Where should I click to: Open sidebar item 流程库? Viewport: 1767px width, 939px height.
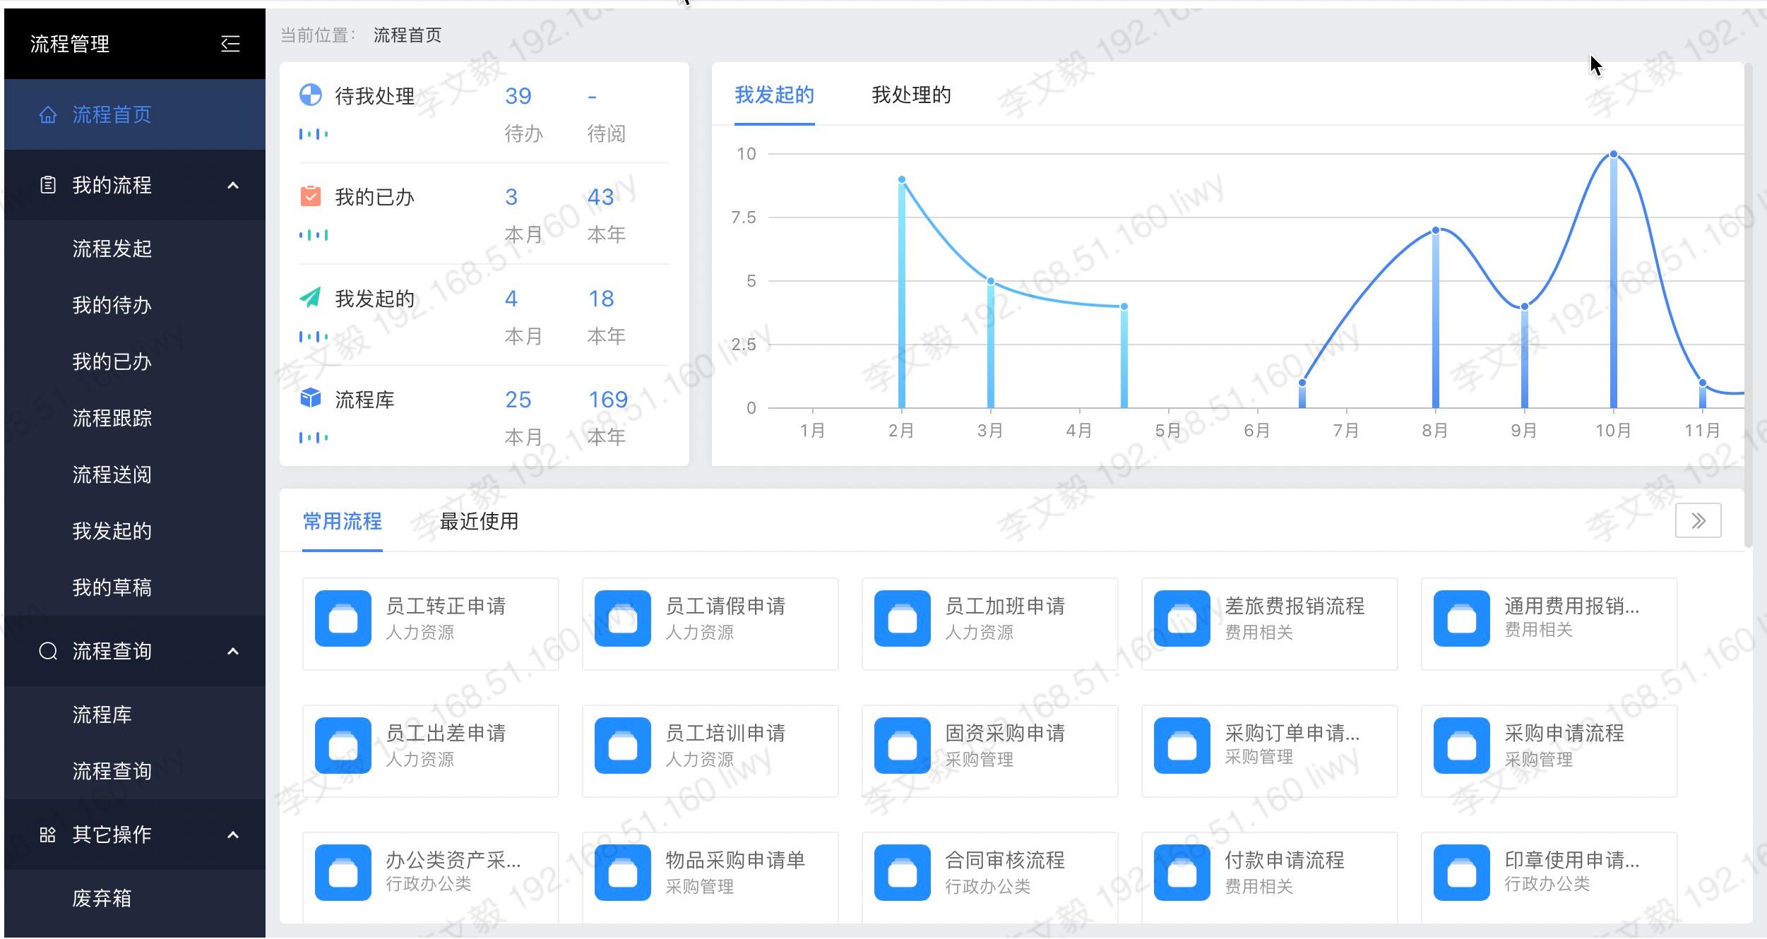tap(135, 714)
